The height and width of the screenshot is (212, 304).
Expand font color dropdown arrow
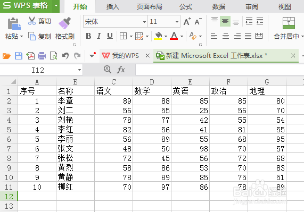click(x=182, y=36)
